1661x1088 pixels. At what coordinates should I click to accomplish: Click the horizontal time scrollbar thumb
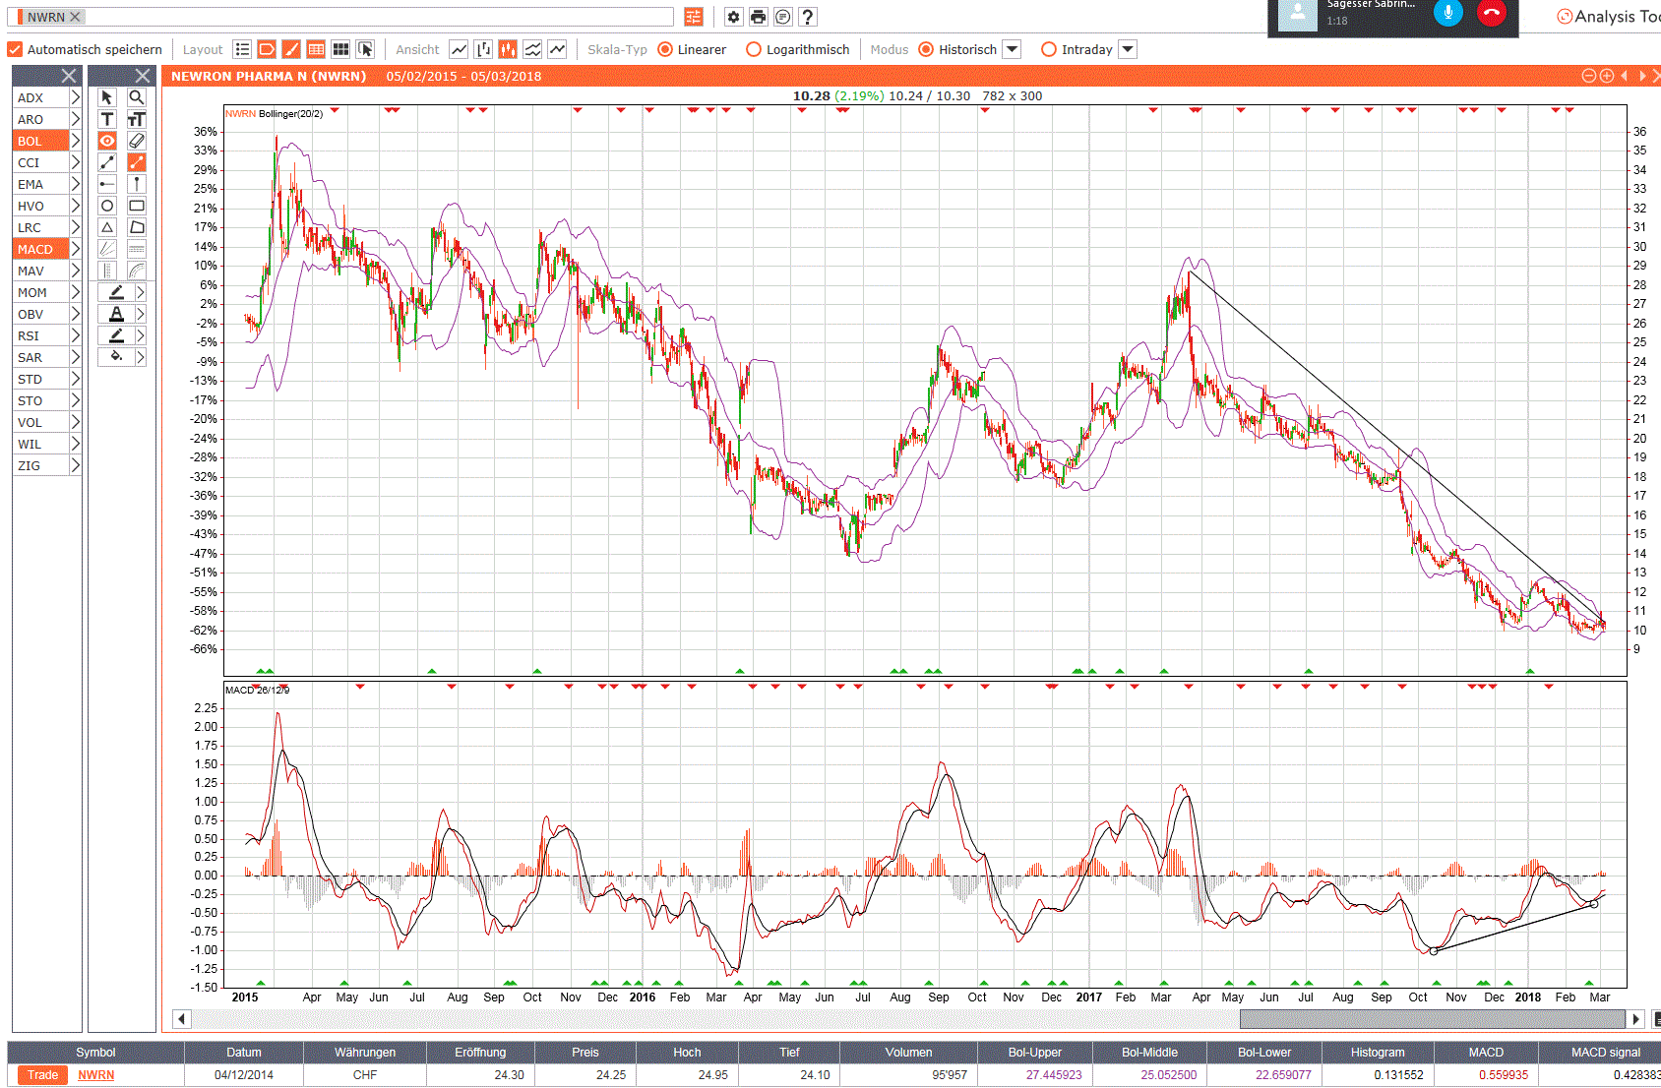1432,1018
